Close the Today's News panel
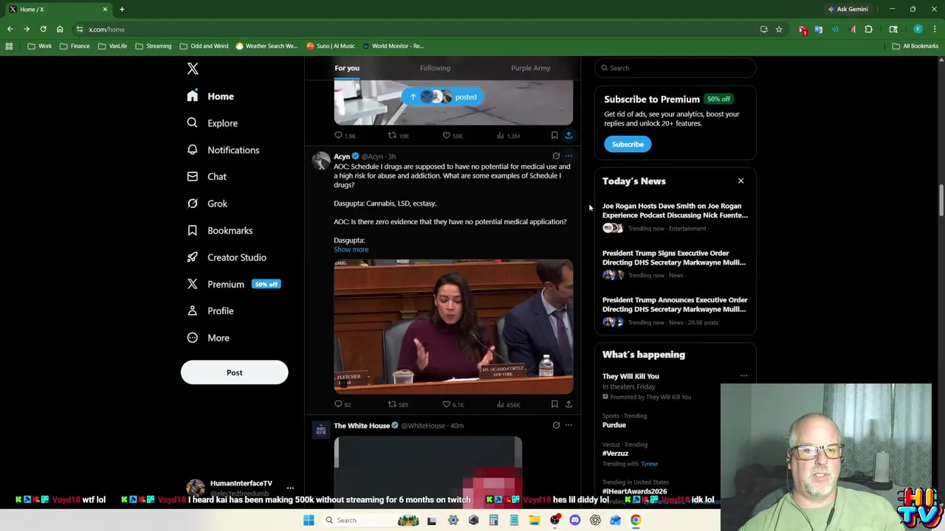Viewport: 945px width, 531px height. pos(740,181)
